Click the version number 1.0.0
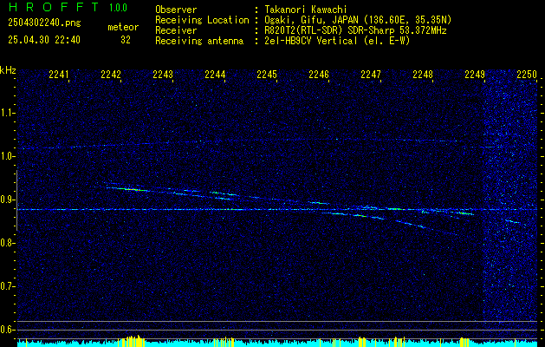 pos(118,8)
